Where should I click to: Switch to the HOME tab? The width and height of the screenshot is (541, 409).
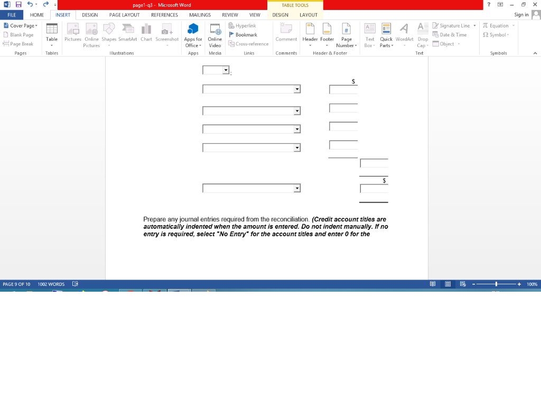37,15
